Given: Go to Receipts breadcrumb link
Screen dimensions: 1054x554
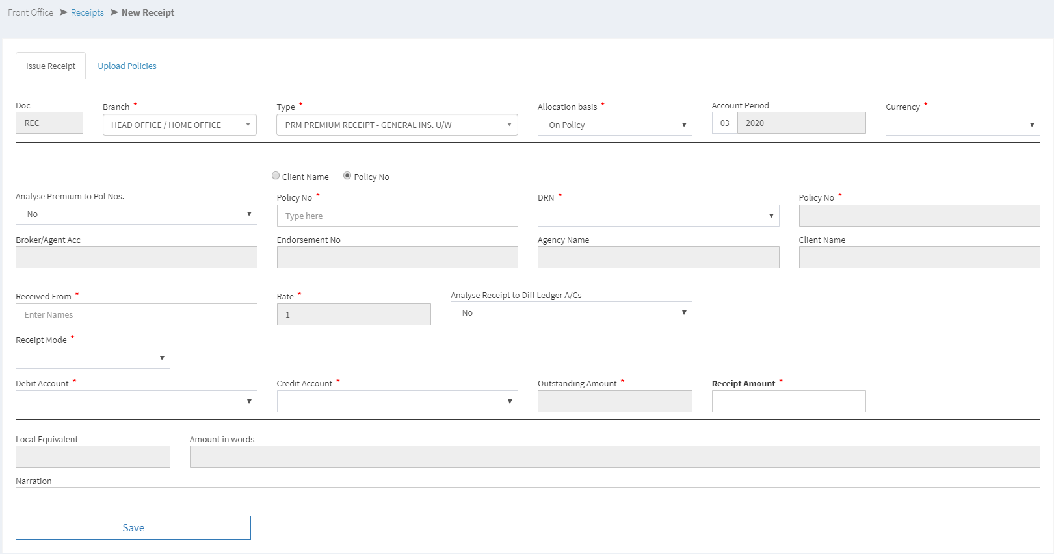Looking at the screenshot, I should (87, 12).
